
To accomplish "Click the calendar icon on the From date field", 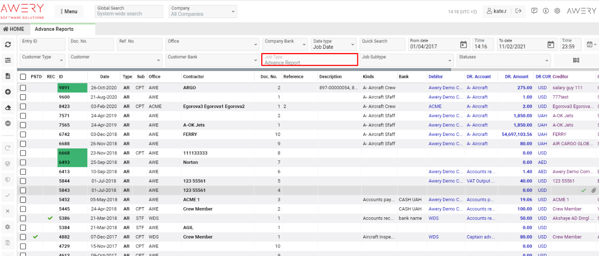I will tap(464, 44).
